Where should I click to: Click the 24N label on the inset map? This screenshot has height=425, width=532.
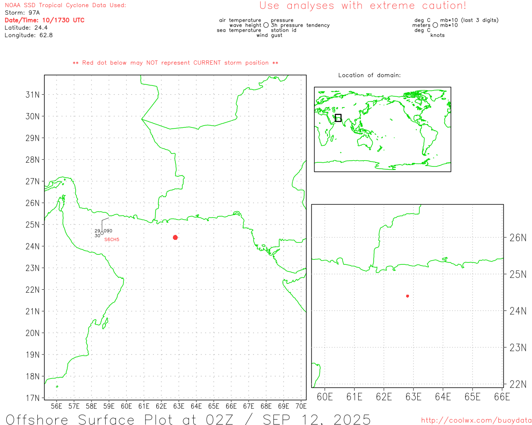click(518, 311)
